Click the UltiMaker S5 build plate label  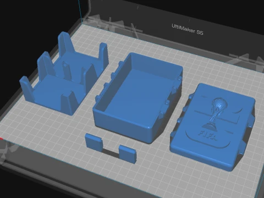click(188, 29)
